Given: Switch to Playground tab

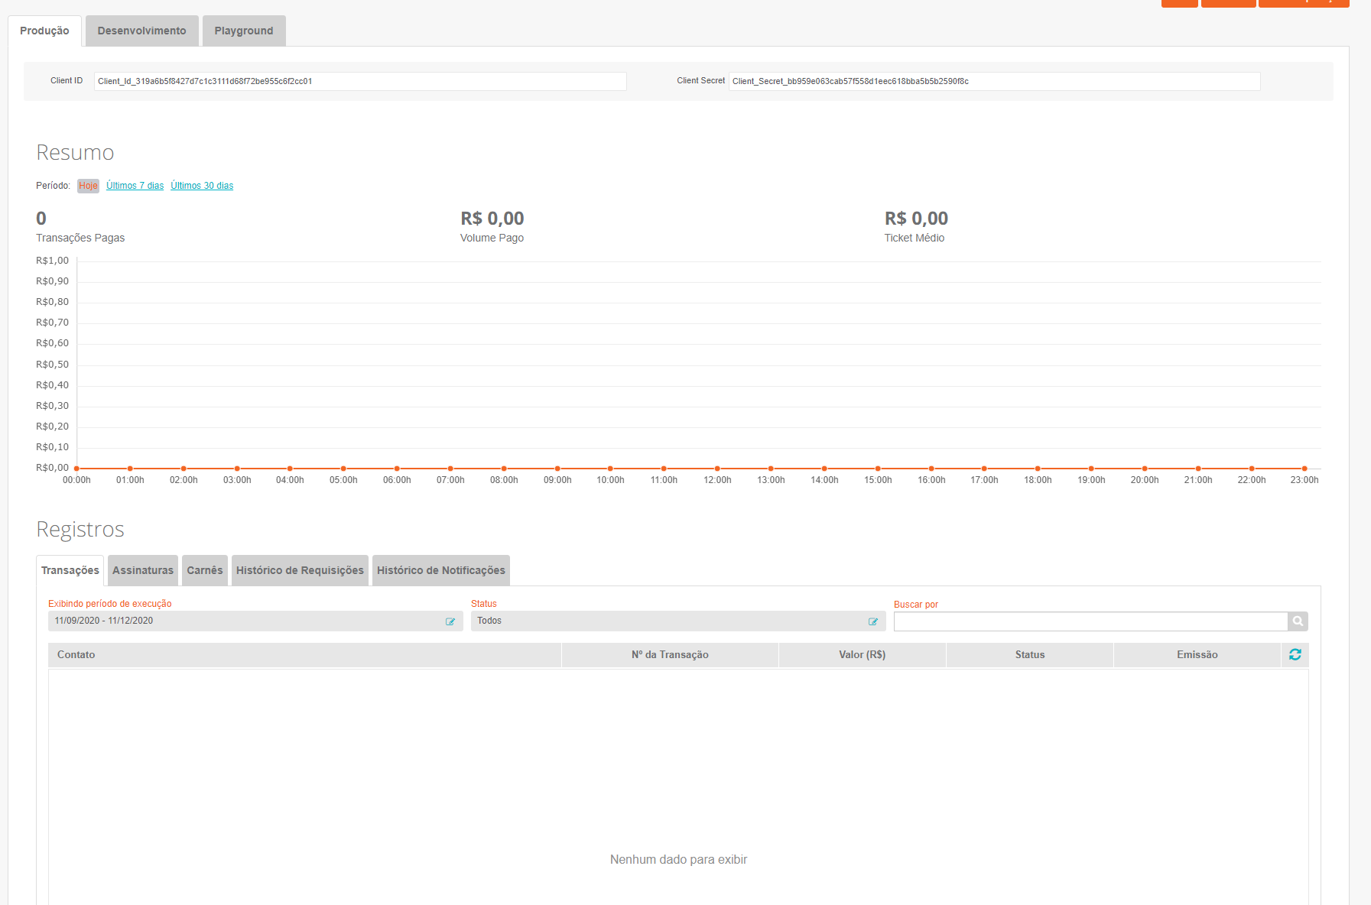Looking at the screenshot, I should [244, 31].
